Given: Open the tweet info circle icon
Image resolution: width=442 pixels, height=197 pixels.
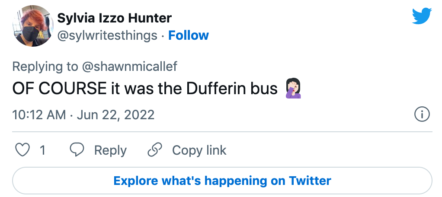Looking at the screenshot, I should point(422,114).
